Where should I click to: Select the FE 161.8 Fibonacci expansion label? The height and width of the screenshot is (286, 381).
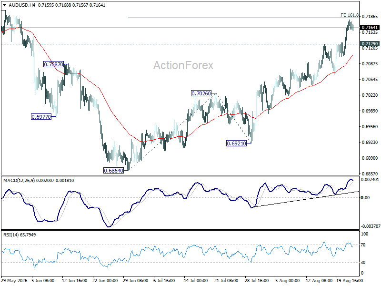pyautogui.click(x=350, y=15)
